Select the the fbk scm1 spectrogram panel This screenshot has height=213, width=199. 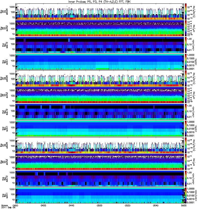coord(100,195)
